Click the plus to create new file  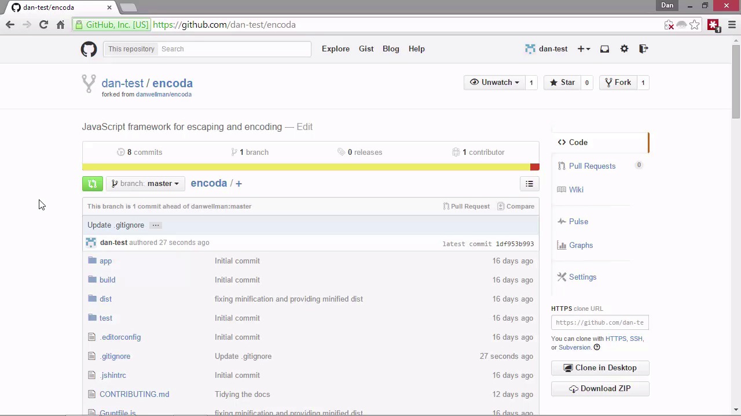[239, 184]
